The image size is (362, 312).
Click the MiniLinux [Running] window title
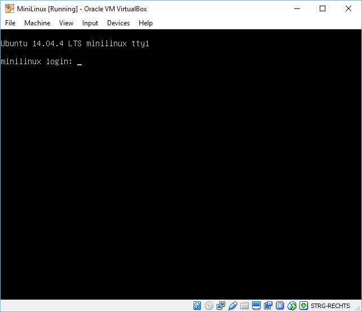click(82, 9)
